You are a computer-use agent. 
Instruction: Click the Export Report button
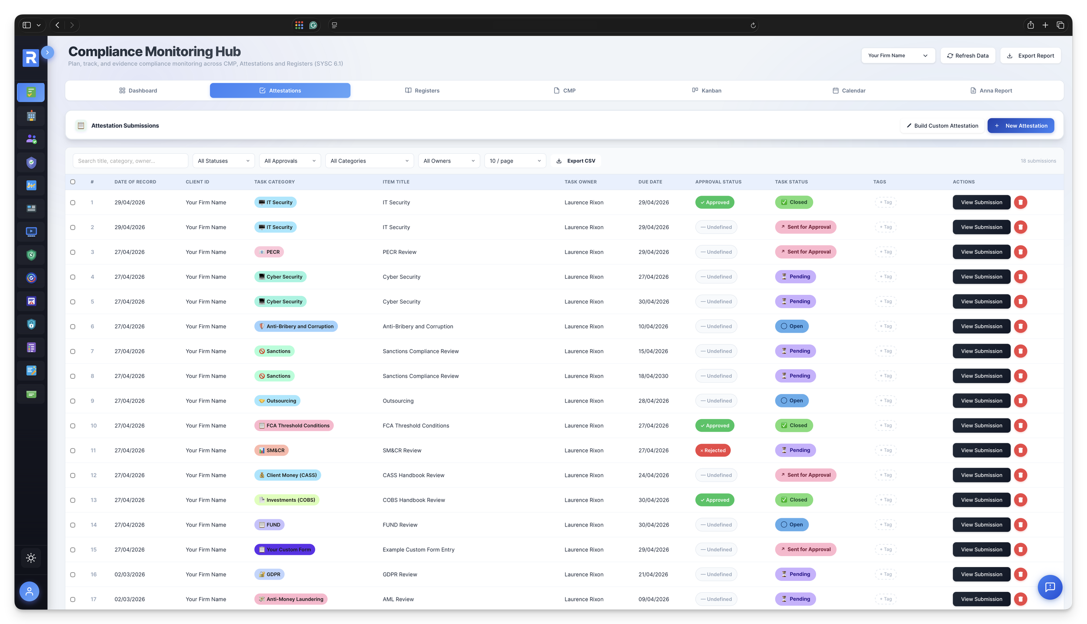click(x=1030, y=56)
